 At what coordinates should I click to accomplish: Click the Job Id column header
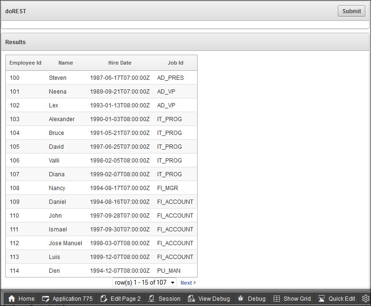point(175,63)
